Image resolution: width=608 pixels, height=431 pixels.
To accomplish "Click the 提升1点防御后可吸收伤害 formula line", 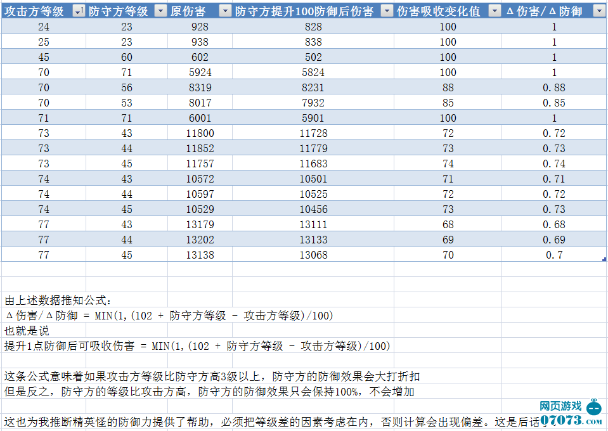I will tap(197, 346).
